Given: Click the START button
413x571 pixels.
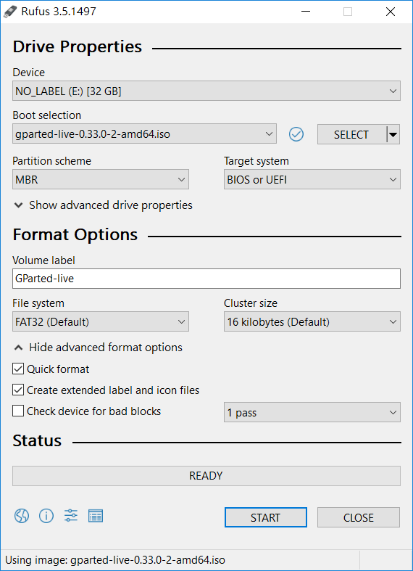Looking at the screenshot, I should (266, 517).
